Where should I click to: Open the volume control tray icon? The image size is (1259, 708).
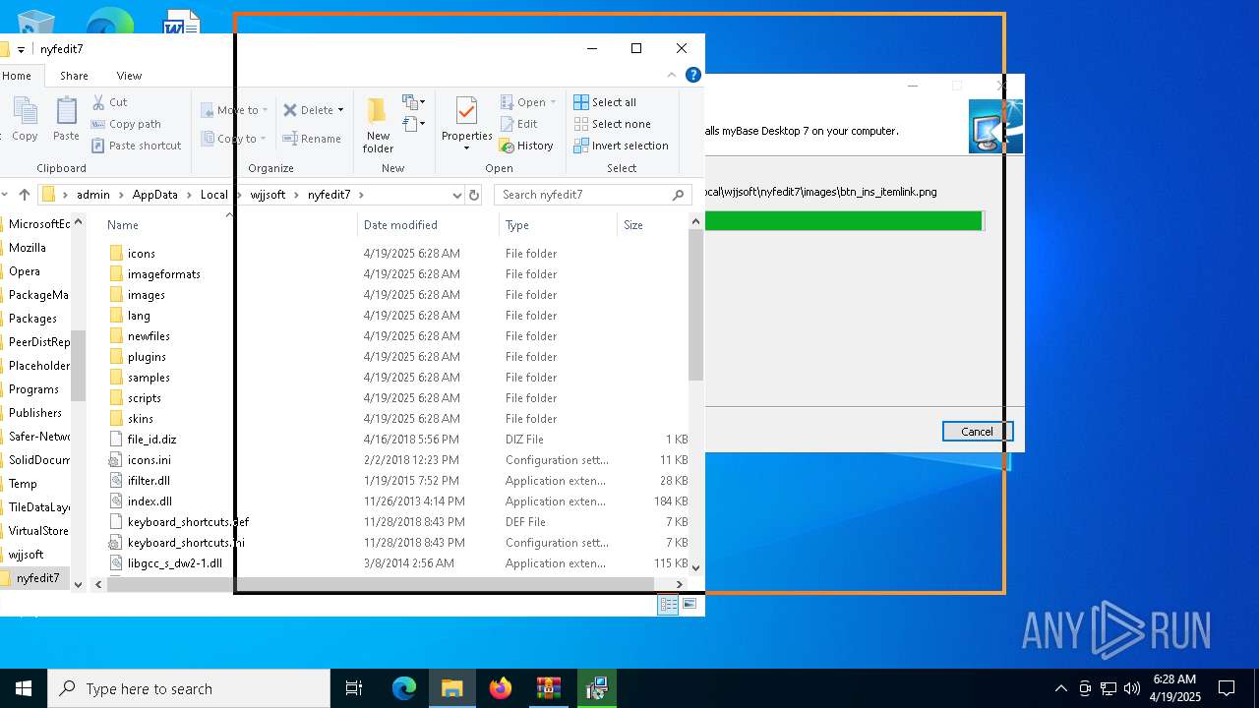coord(1131,688)
